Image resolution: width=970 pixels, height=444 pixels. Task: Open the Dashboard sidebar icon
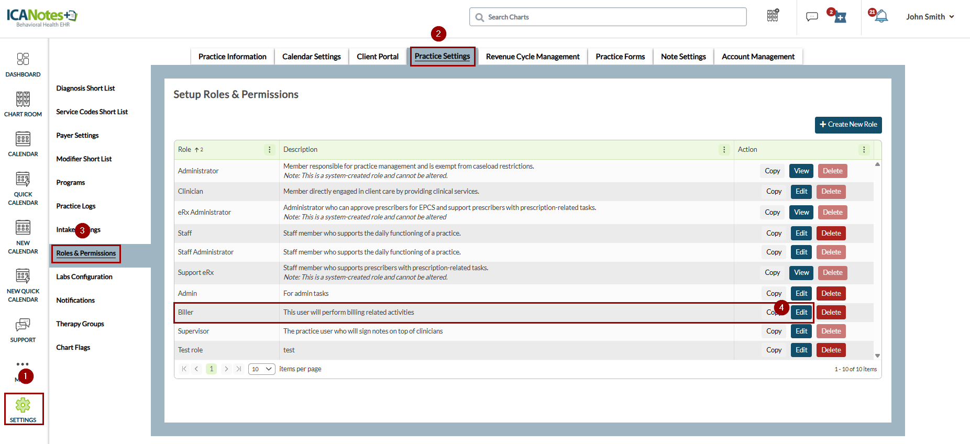click(23, 59)
